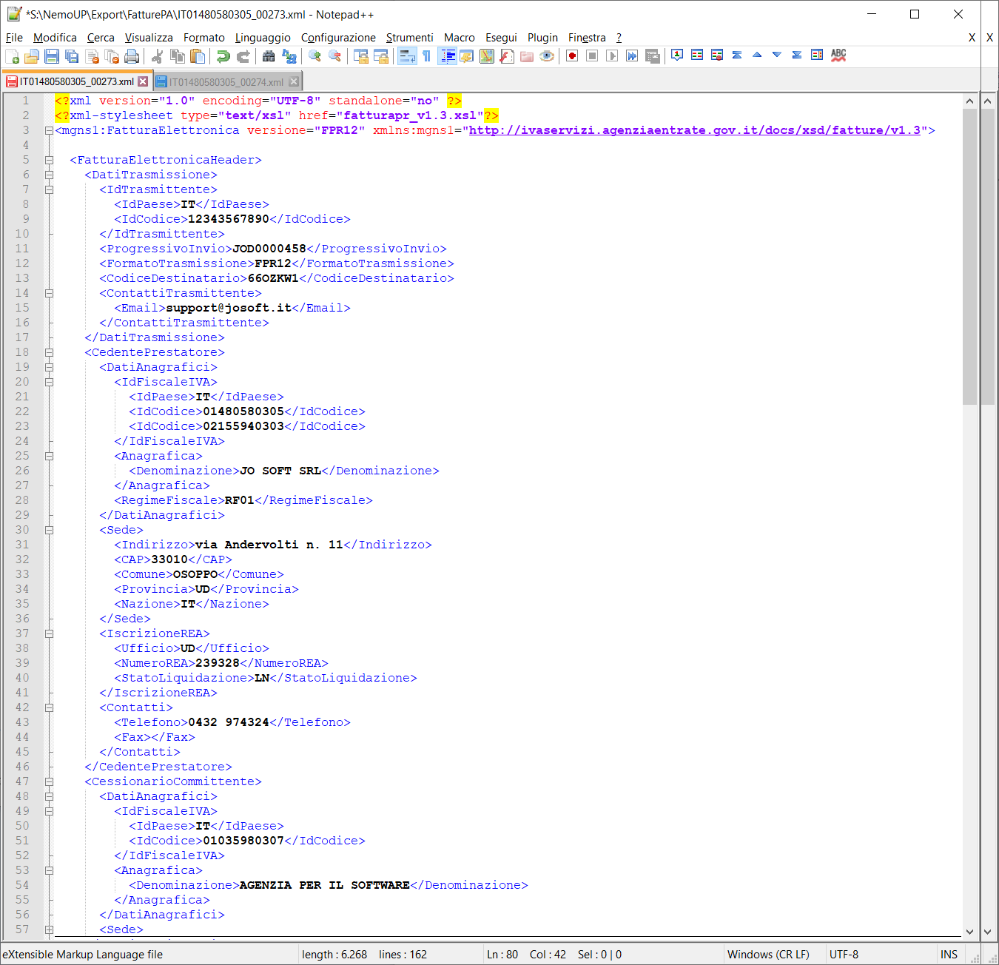The width and height of the screenshot is (999, 965).
Task: Collapse IscrizioneREA fold marker line 37
Action: click(x=50, y=633)
